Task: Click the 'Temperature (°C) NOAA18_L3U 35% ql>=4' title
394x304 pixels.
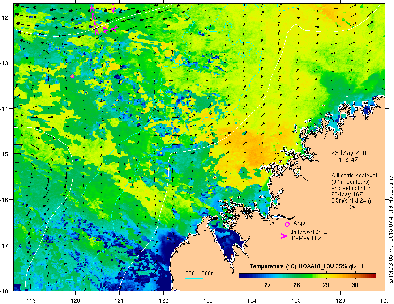Action: tap(306, 266)
